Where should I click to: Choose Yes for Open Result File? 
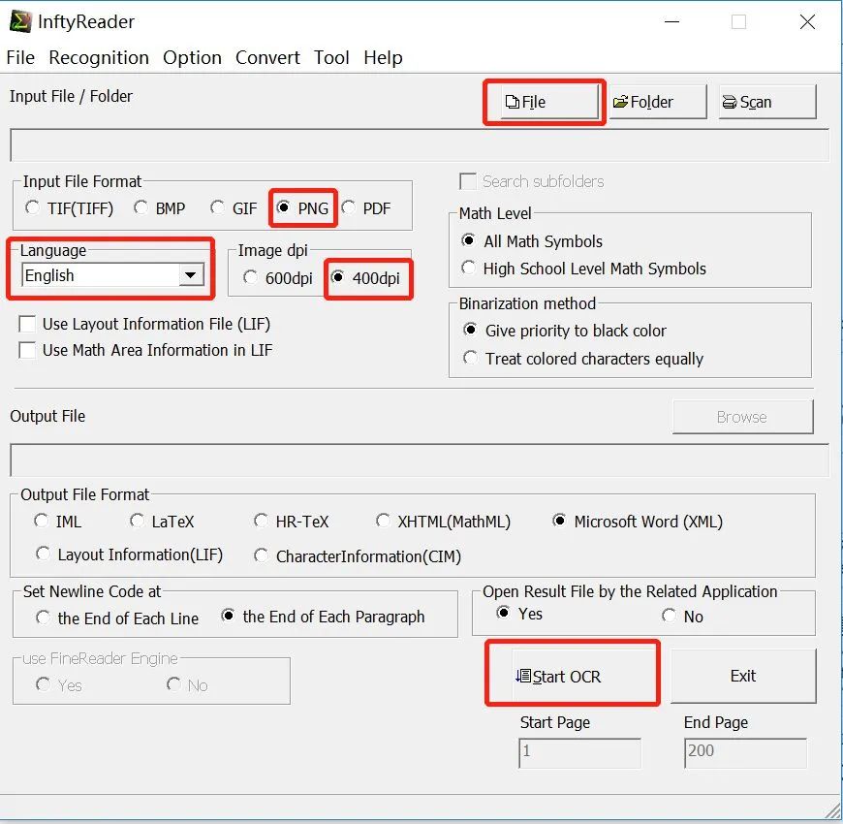[x=519, y=614]
